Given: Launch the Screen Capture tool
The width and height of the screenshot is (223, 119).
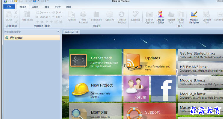Looking at the screenshot, I should [150, 17].
